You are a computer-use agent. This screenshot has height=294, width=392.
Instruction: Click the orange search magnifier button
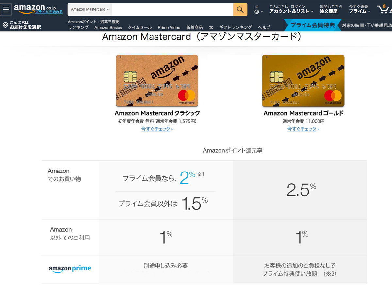click(240, 9)
